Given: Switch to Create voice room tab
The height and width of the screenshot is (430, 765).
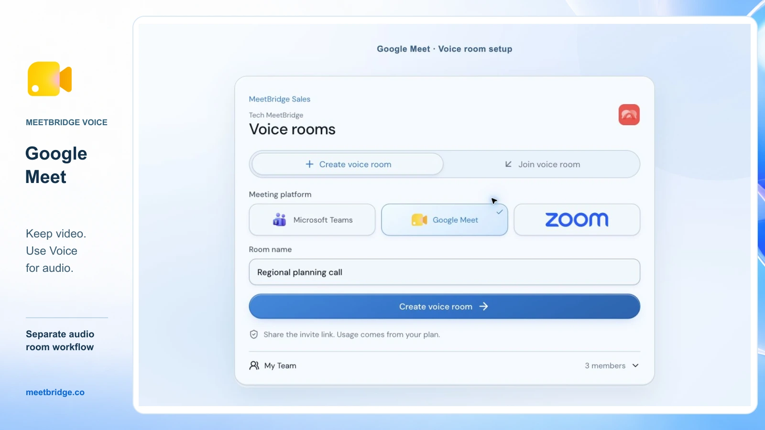Looking at the screenshot, I should click(x=348, y=164).
